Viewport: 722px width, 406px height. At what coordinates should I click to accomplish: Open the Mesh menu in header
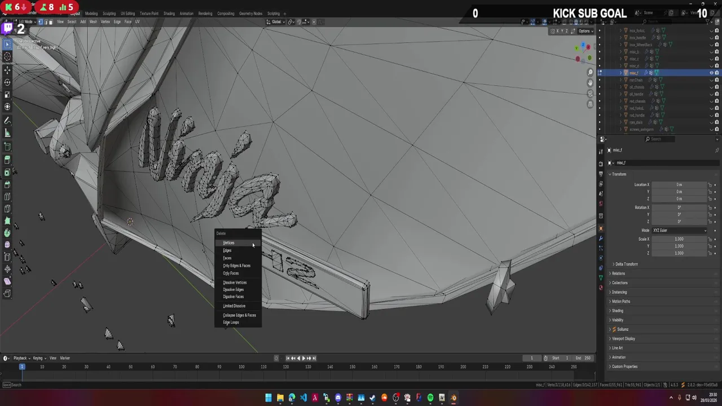pyautogui.click(x=94, y=22)
